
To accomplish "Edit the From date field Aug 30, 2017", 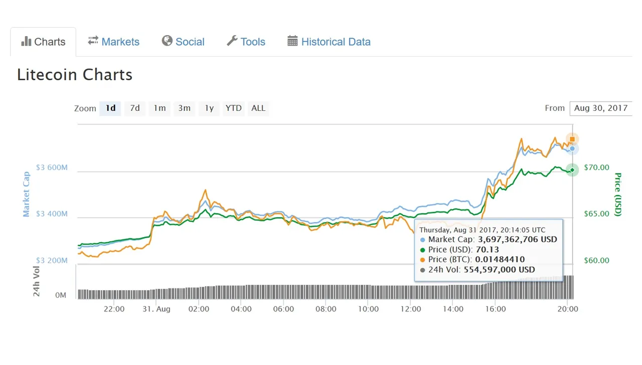I will 601,108.
